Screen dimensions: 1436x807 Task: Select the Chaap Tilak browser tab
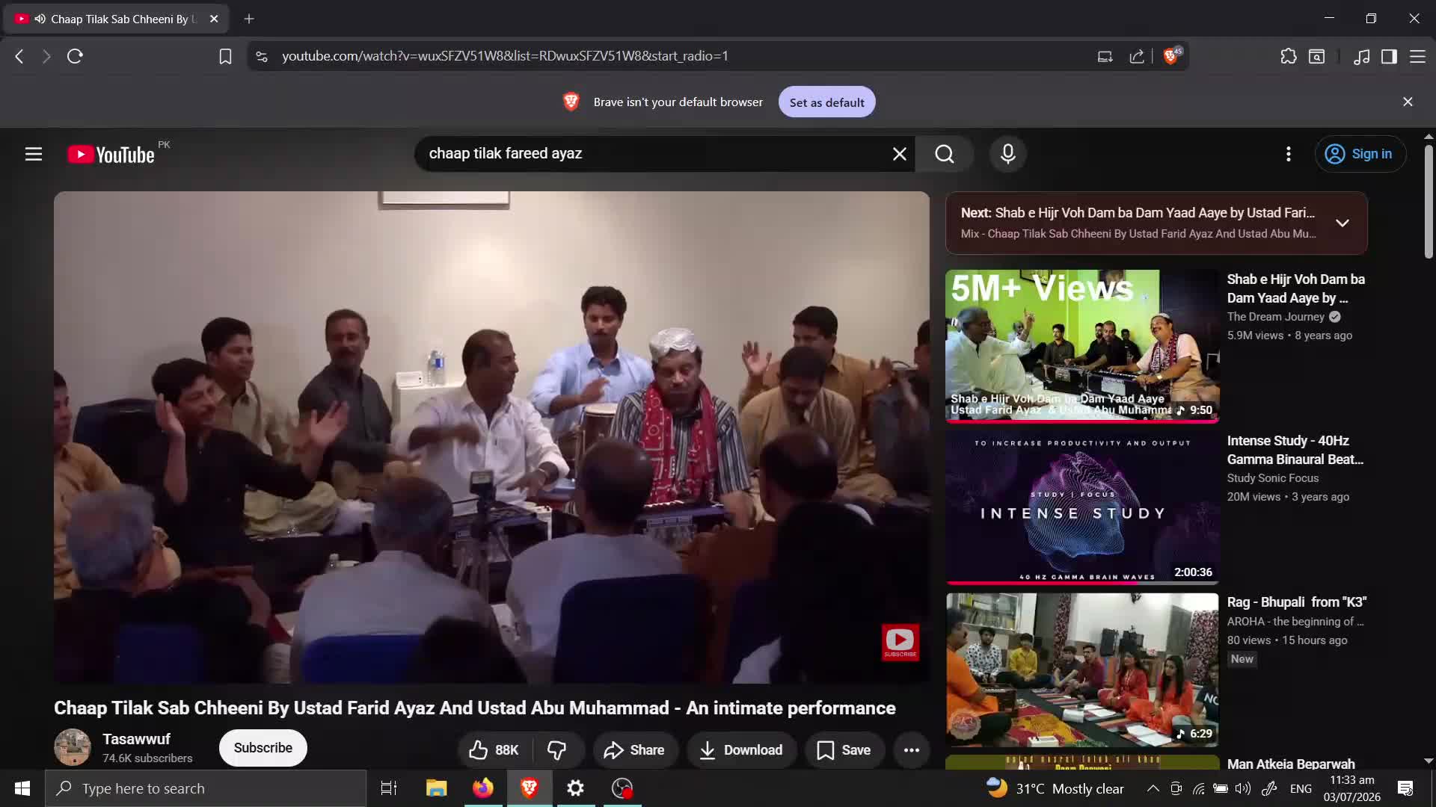pos(116,19)
